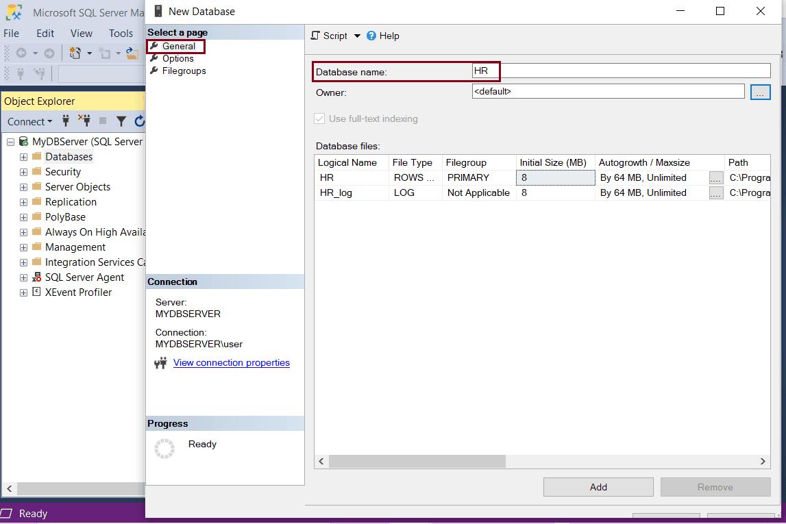Expand the SQL Server Agent node
Screen dimensions: 786x524
(23, 277)
